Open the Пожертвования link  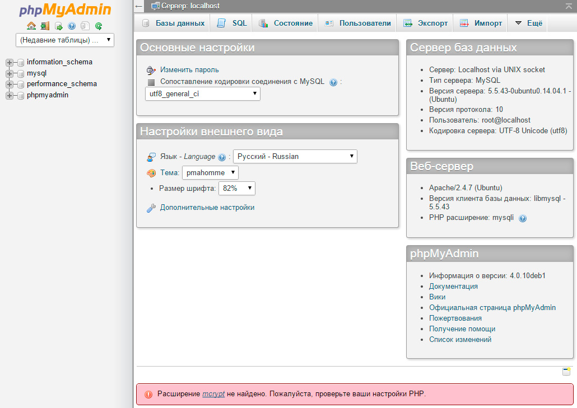455,318
